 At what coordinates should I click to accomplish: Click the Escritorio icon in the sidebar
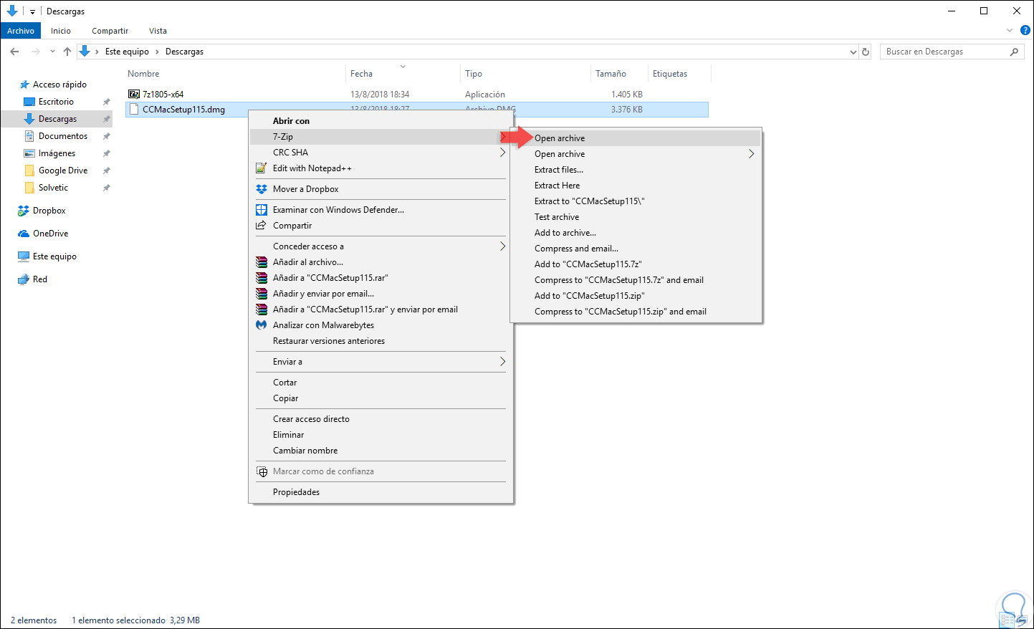pyautogui.click(x=29, y=102)
